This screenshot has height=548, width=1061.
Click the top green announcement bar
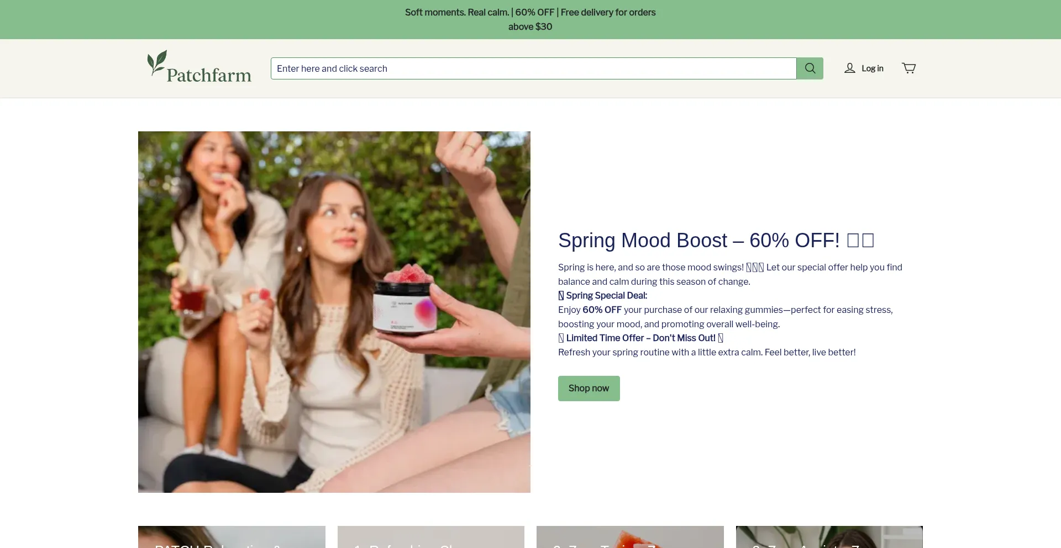coord(530,19)
